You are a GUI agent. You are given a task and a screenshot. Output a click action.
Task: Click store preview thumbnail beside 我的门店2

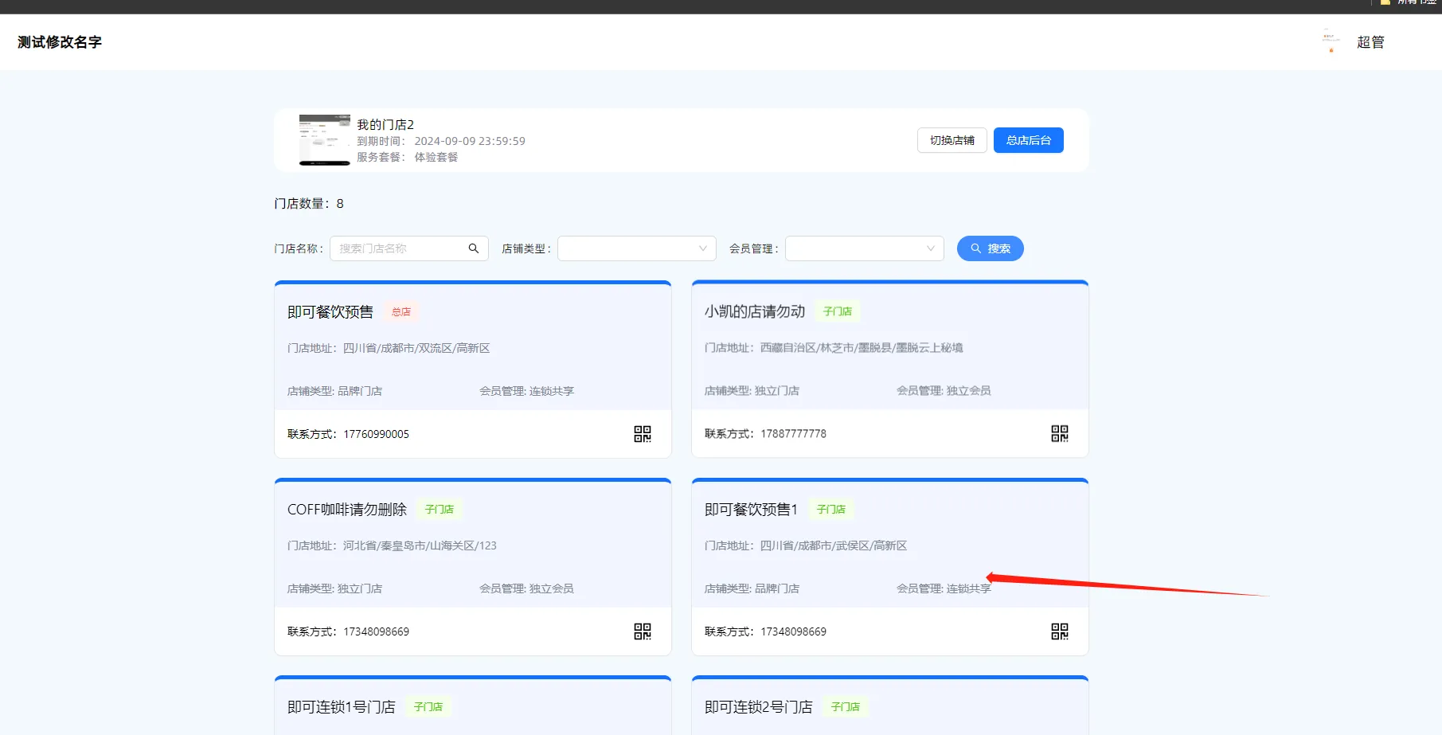tap(324, 140)
